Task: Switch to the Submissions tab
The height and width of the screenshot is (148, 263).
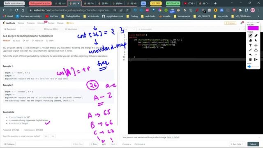Action: [71, 29]
